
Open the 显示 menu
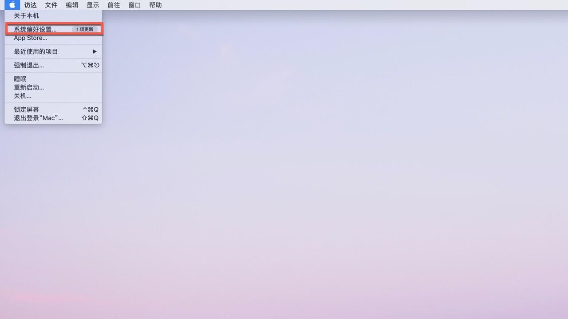click(93, 5)
